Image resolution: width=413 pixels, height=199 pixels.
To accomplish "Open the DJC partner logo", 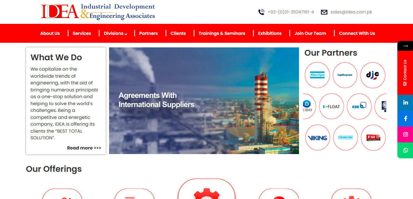I will point(373,75).
